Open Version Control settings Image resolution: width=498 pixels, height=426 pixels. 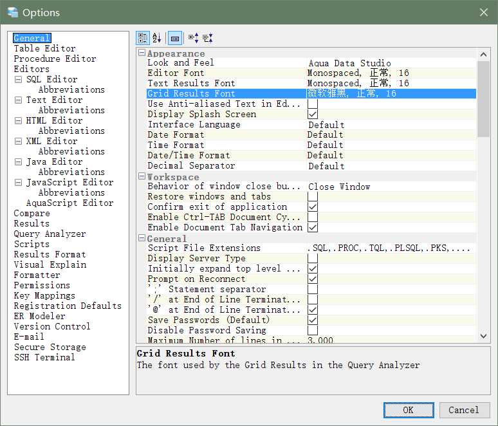pyautogui.click(x=51, y=326)
